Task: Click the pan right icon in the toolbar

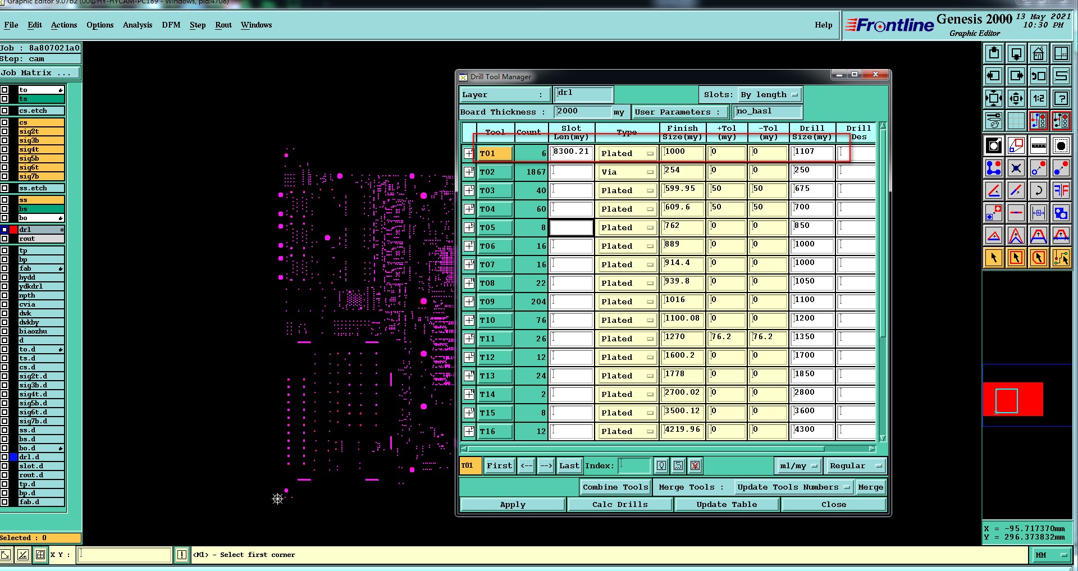Action: coord(1016,76)
